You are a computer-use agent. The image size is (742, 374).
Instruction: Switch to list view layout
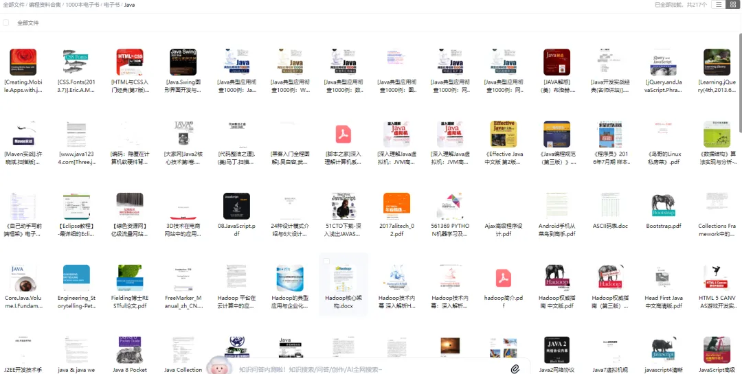[719, 5]
